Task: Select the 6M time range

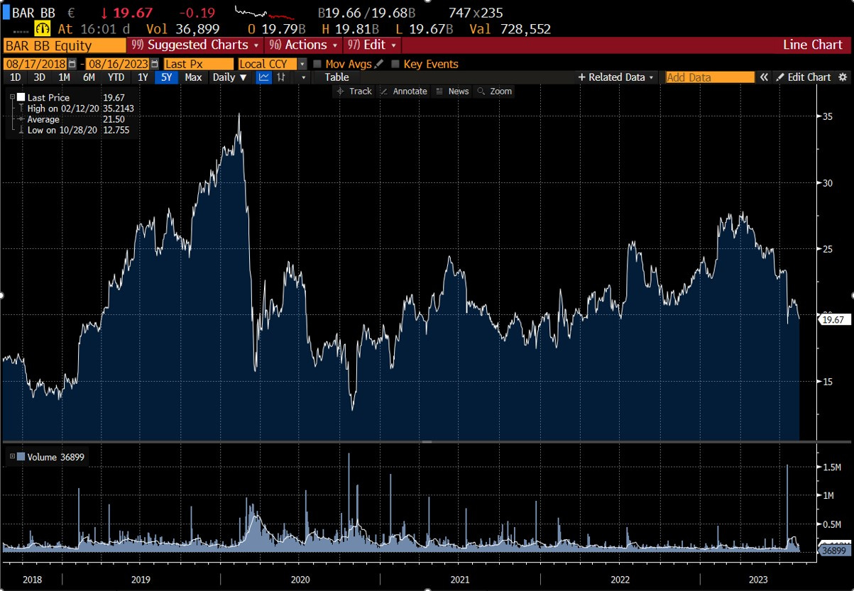Action: tap(89, 77)
